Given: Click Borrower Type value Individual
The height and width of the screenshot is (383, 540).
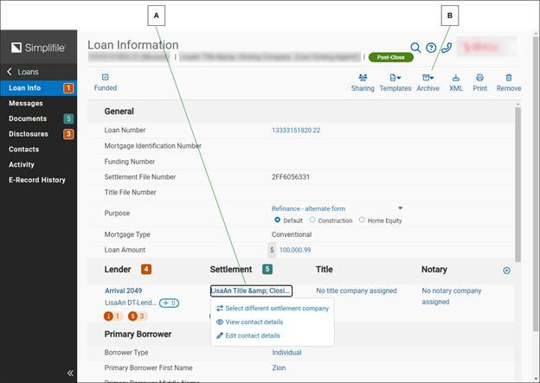Looking at the screenshot, I should click(286, 353).
